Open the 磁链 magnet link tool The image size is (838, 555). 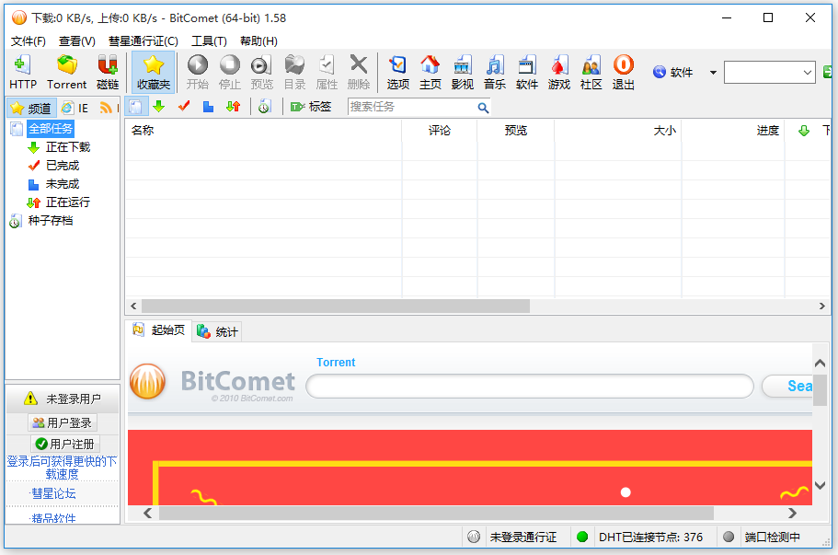[108, 72]
